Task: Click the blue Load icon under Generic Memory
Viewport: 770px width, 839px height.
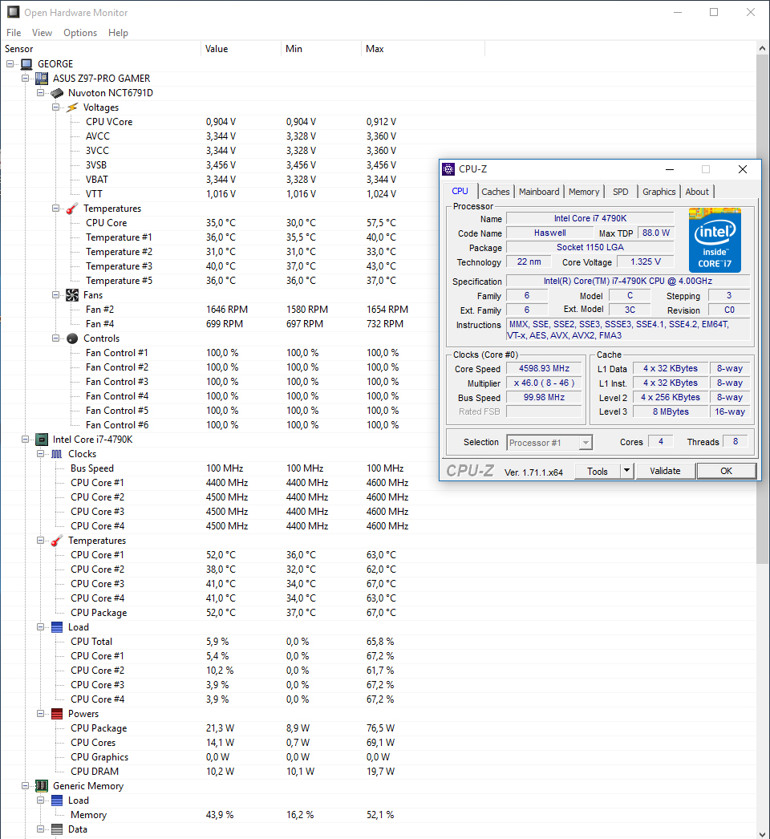Action: coord(57,801)
